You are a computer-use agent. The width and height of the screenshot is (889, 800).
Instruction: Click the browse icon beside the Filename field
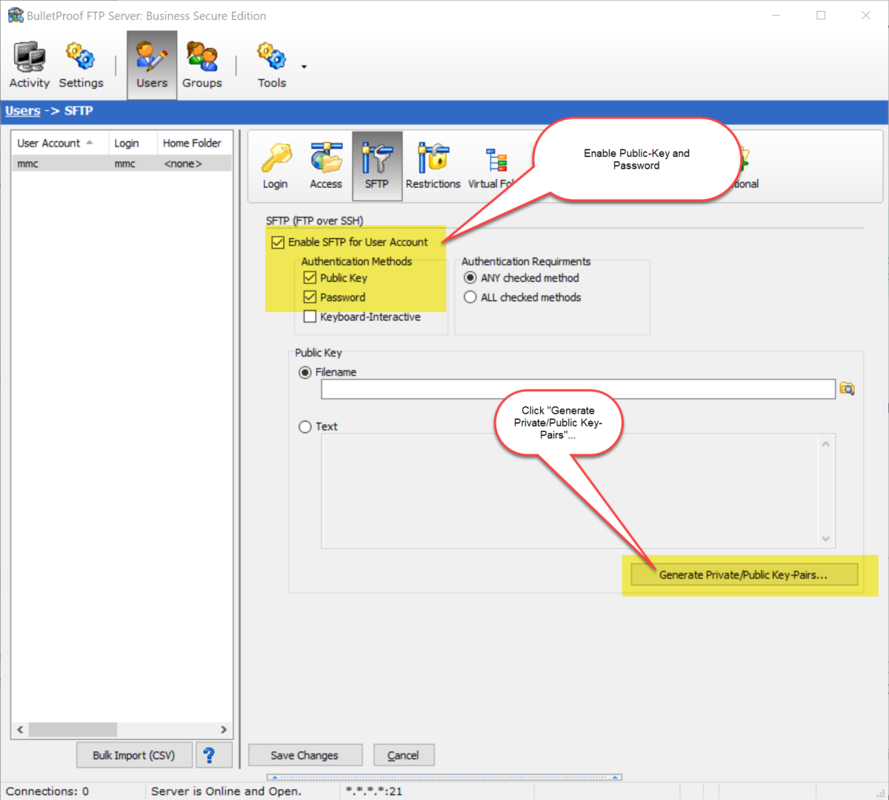[847, 389]
